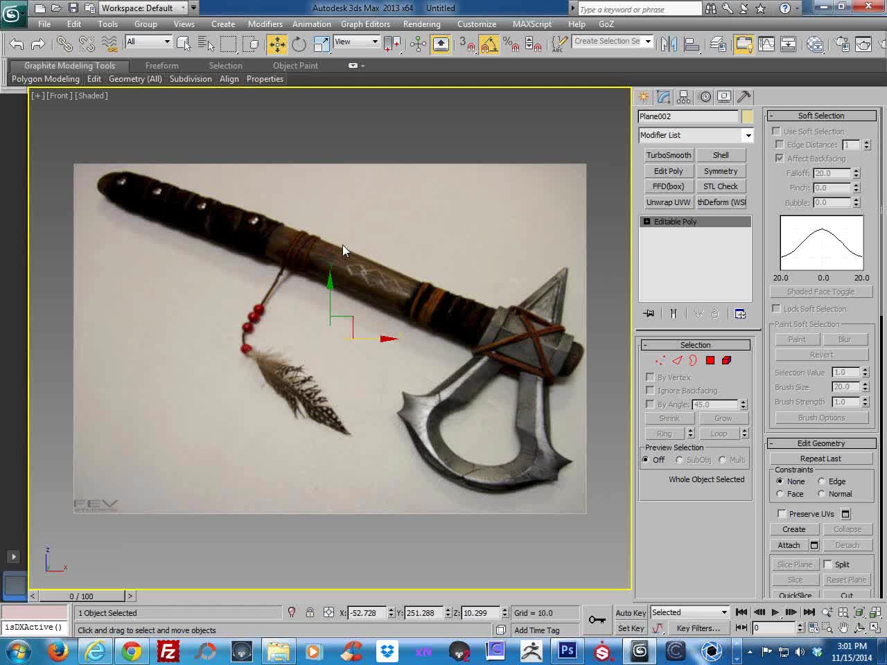The height and width of the screenshot is (665, 887).
Task: Activate the Select and Scale tool
Action: (322, 44)
